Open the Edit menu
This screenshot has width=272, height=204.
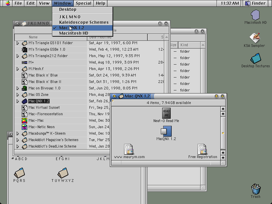31,3
